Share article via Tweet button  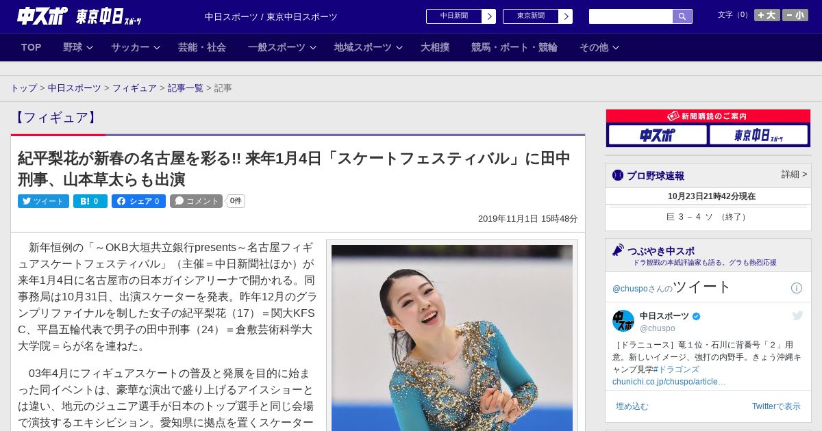click(x=43, y=201)
